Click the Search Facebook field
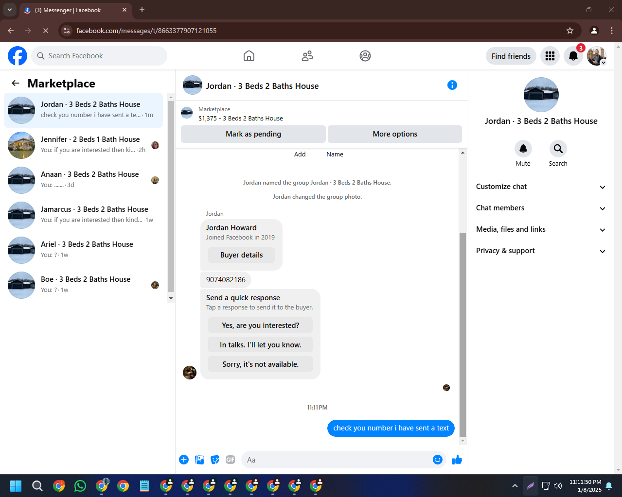 point(99,56)
